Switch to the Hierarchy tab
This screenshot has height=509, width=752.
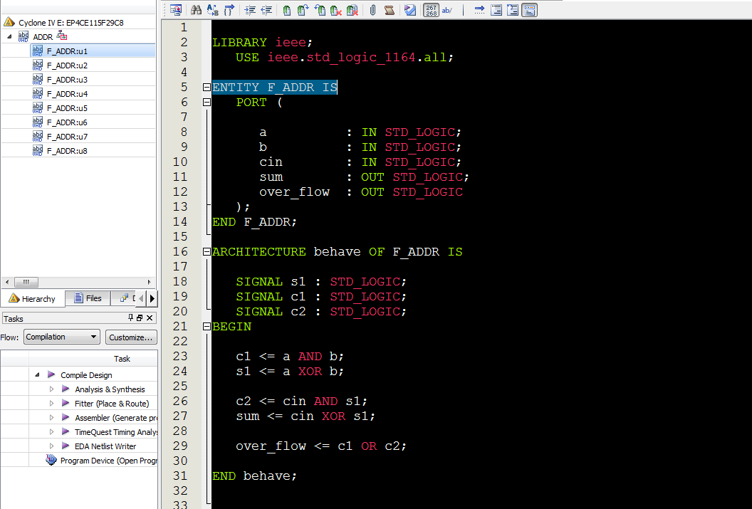click(x=32, y=298)
